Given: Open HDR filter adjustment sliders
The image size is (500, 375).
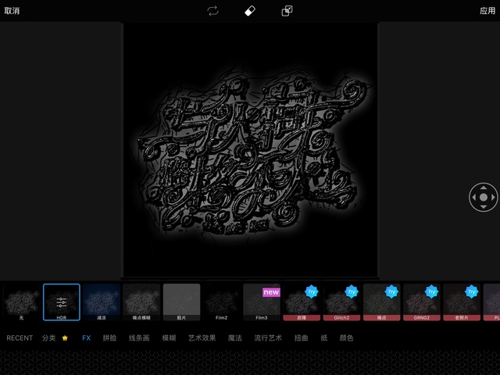Looking at the screenshot, I should pyautogui.click(x=61, y=302).
